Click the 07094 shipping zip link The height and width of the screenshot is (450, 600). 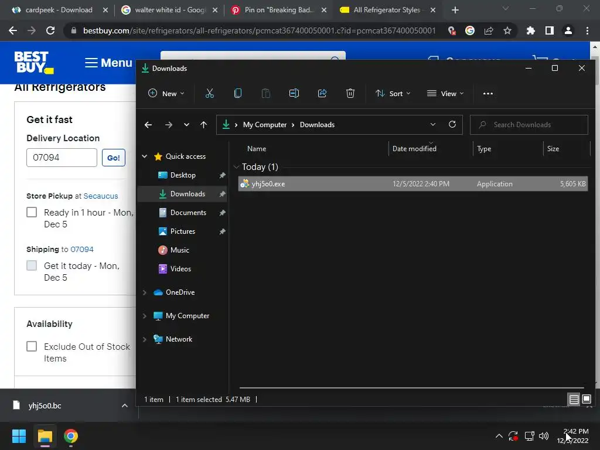82,249
